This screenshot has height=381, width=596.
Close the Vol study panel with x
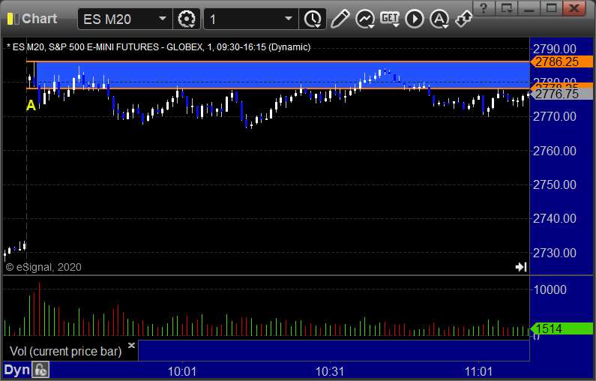[131, 345]
